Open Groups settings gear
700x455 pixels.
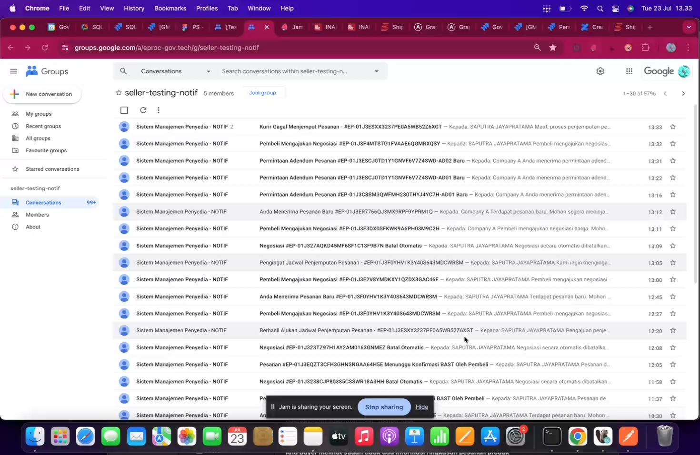pyautogui.click(x=600, y=70)
